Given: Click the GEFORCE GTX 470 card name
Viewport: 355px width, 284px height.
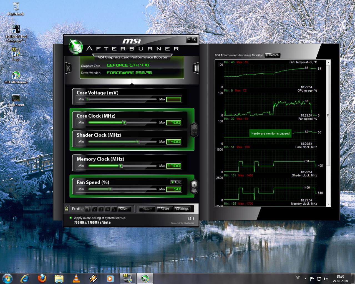Looking at the screenshot, I should click(x=128, y=65).
